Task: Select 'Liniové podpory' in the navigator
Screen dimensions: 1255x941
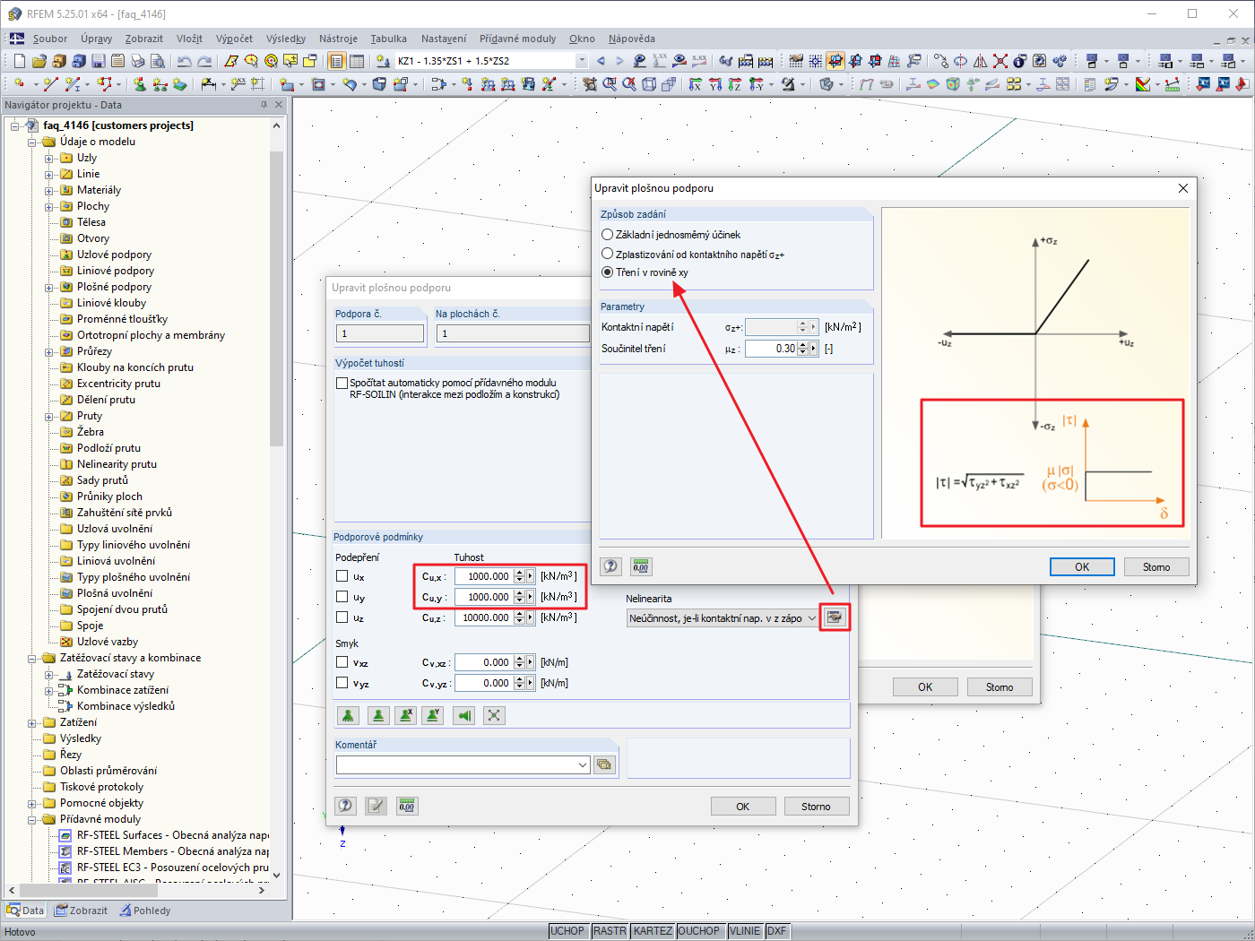Action: tap(116, 271)
